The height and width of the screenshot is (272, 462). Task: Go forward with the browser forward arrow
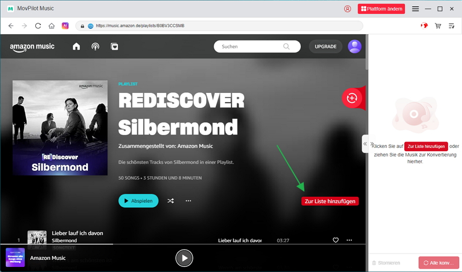click(24, 26)
